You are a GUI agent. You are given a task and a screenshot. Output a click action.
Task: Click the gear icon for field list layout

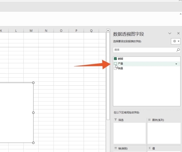[x=174, y=41]
